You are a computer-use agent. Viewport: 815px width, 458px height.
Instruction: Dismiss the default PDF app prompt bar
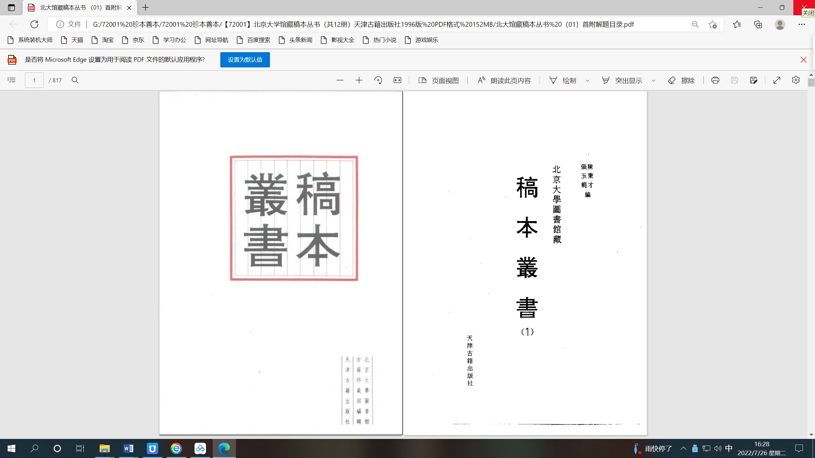pyautogui.click(x=804, y=60)
